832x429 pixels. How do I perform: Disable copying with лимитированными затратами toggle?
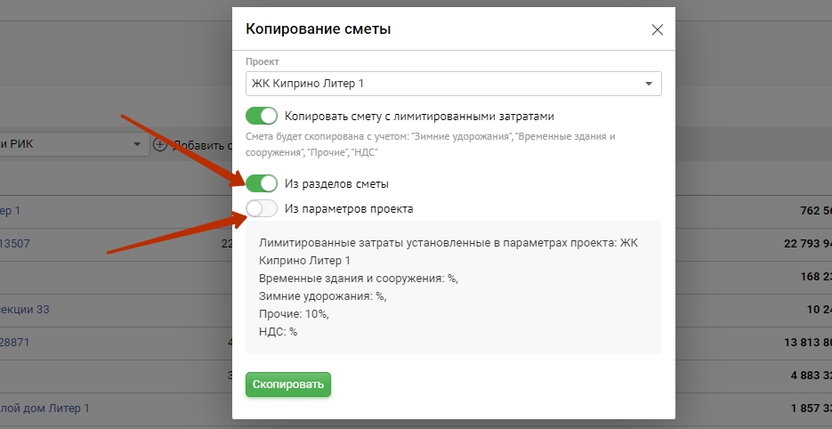(x=263, y=116)
